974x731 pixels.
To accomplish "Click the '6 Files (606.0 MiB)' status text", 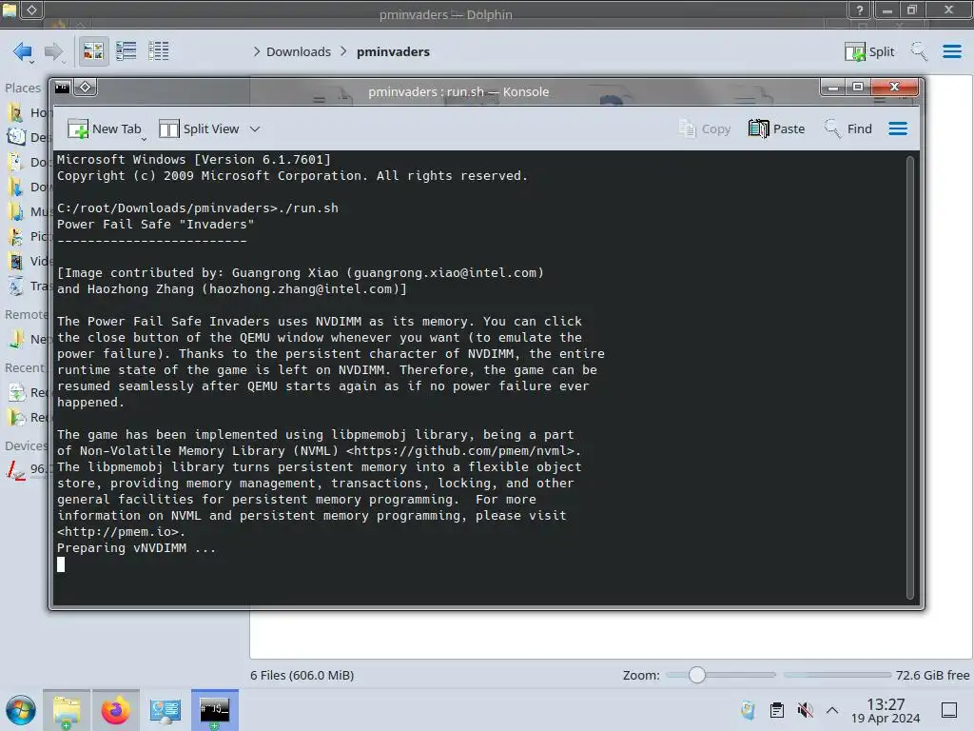I will (302, 675).
